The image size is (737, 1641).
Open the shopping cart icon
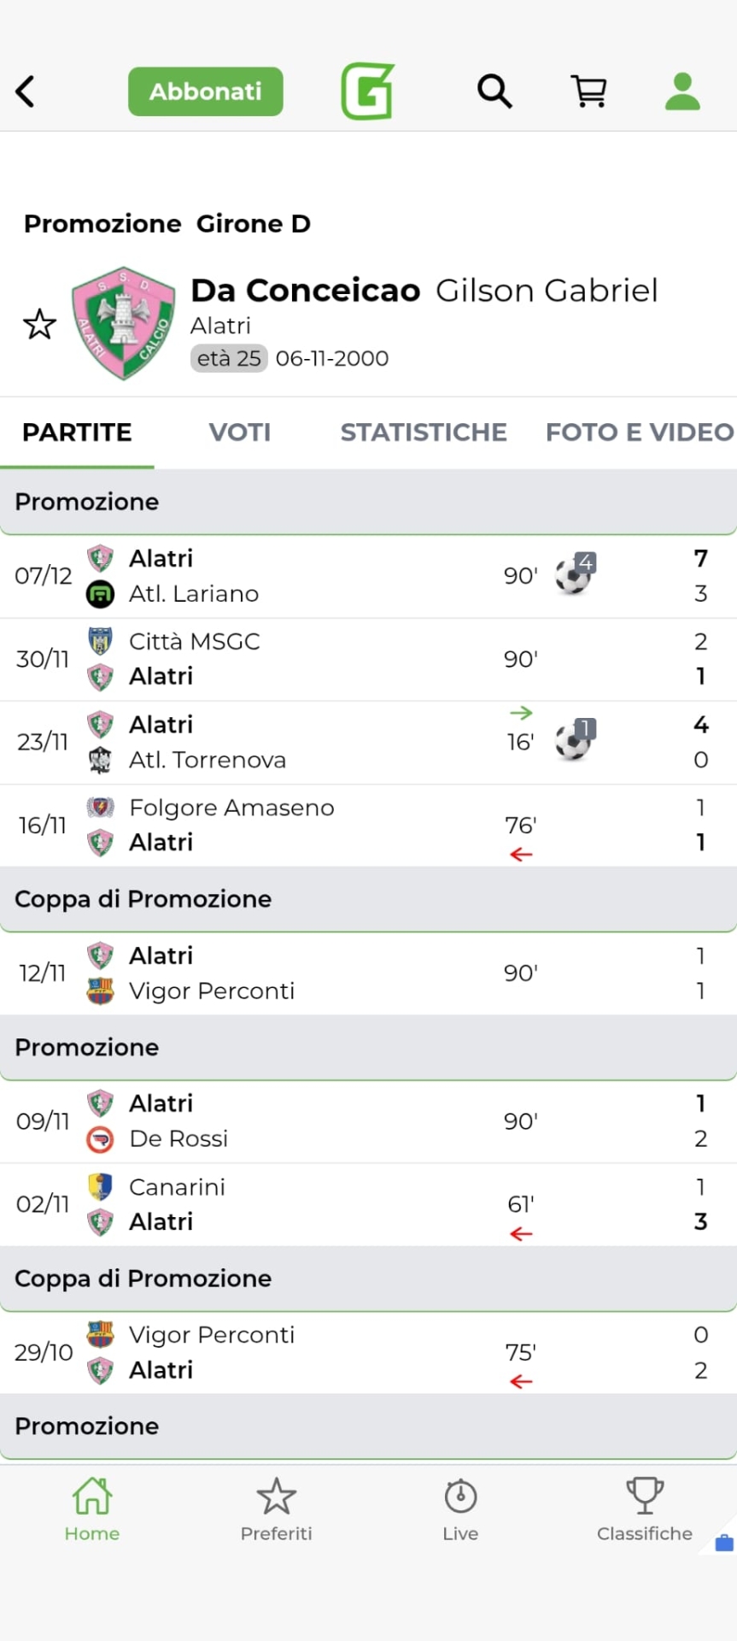[588, 91]
